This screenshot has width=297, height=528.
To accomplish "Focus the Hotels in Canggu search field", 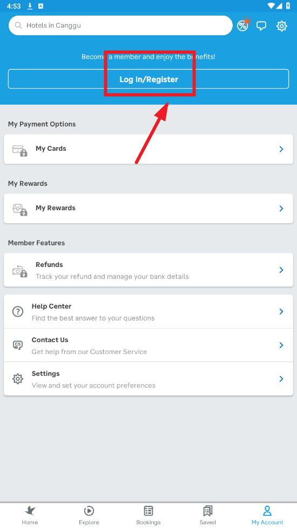I will (120, 25).
